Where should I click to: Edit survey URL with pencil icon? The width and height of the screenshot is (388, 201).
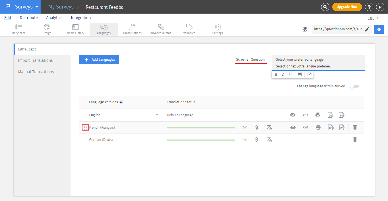[367, 29]
